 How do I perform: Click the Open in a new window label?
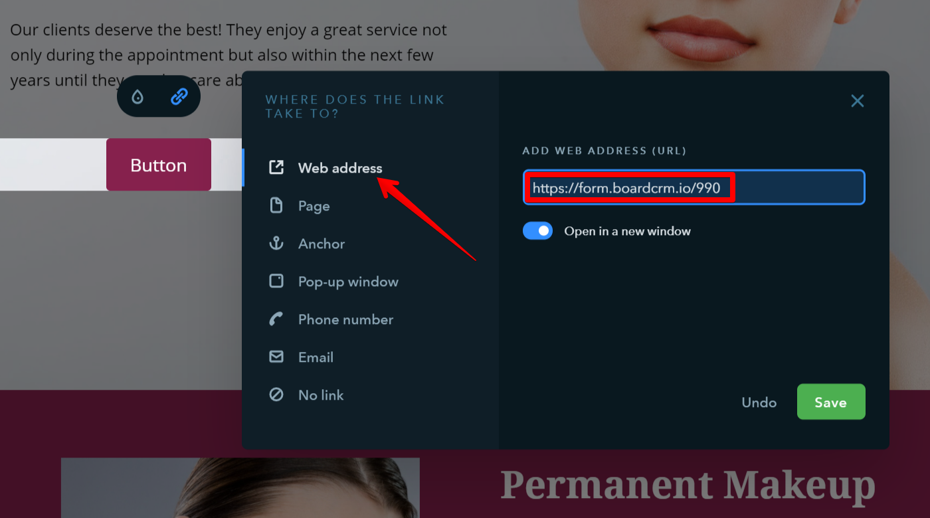627,231
